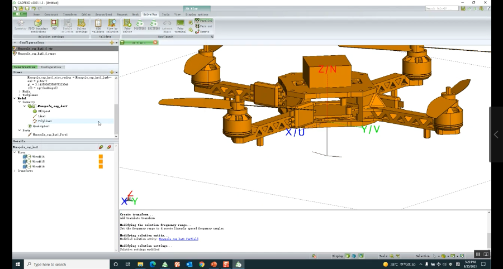
Task: Click the green application menu button
Action: pyautogui.click(x=20, y=14)
